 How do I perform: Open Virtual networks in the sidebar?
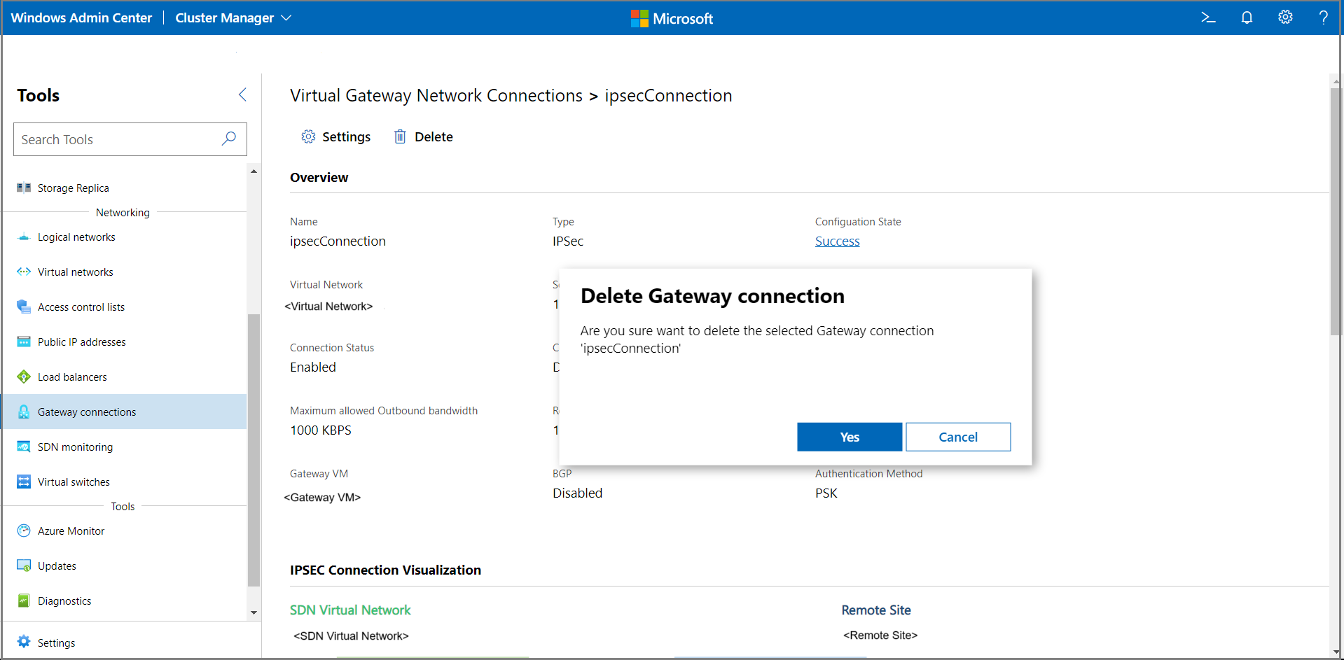75,272
